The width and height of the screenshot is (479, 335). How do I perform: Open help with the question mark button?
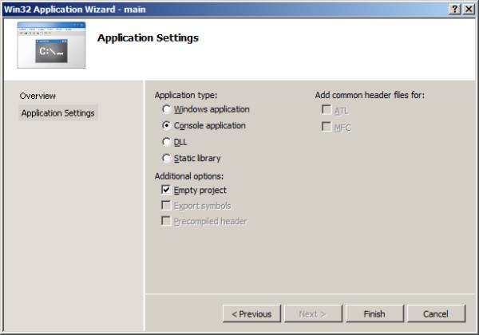[455, 9]
